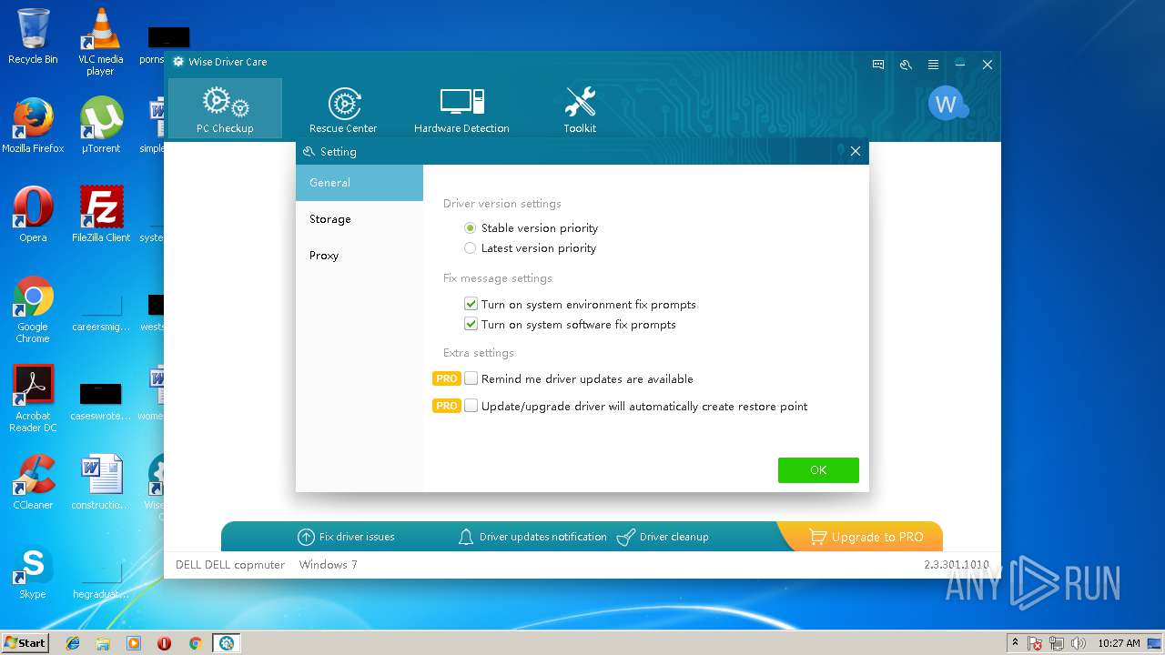Open the hamburger menu in Wise Driver Care
The image size is (1165, 655).
[x=933, y=65]
